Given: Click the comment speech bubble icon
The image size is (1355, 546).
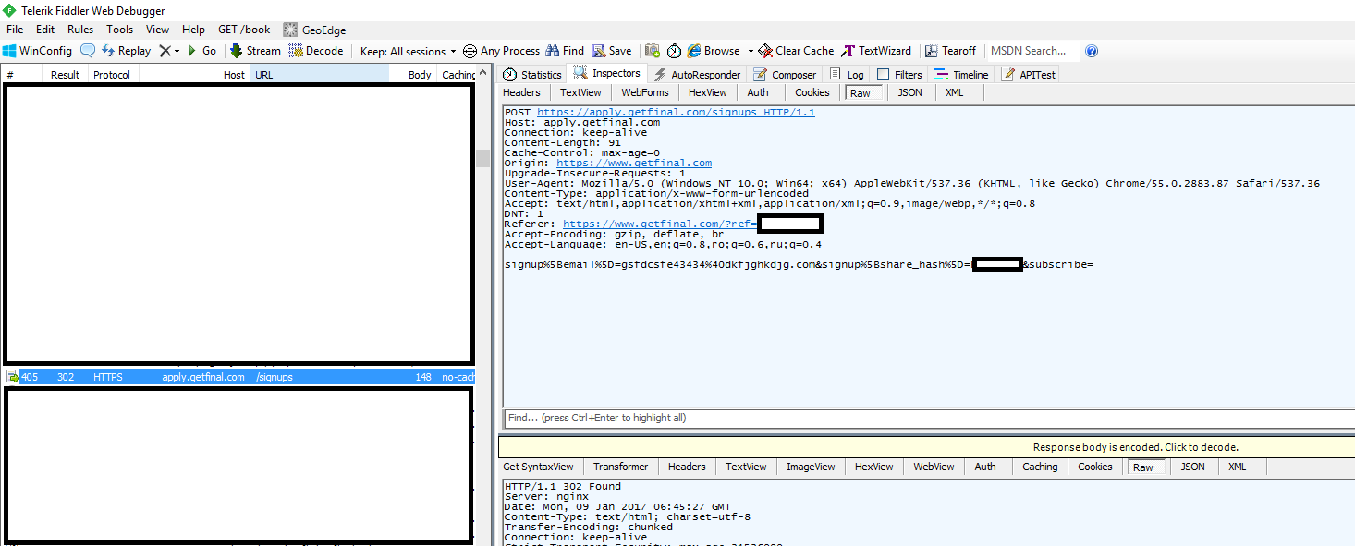Looking at the screenshot, I should click(88, 51).
